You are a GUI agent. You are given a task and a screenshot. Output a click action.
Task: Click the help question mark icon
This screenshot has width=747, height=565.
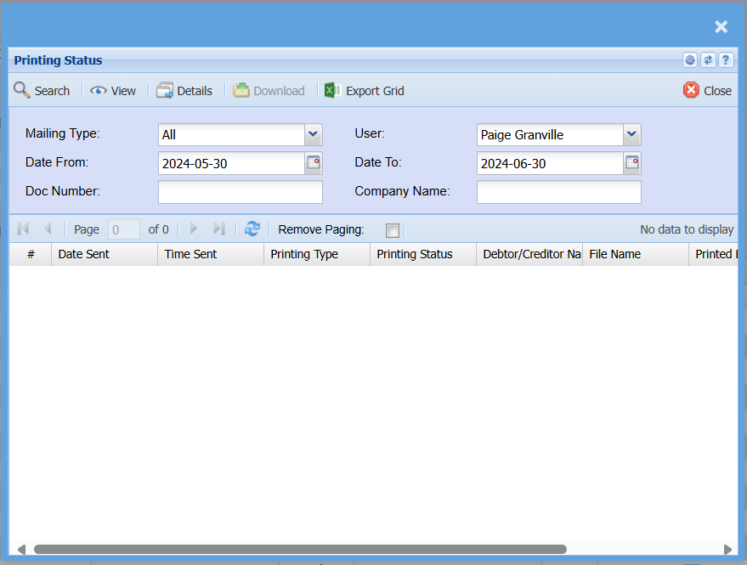(726, 60)
